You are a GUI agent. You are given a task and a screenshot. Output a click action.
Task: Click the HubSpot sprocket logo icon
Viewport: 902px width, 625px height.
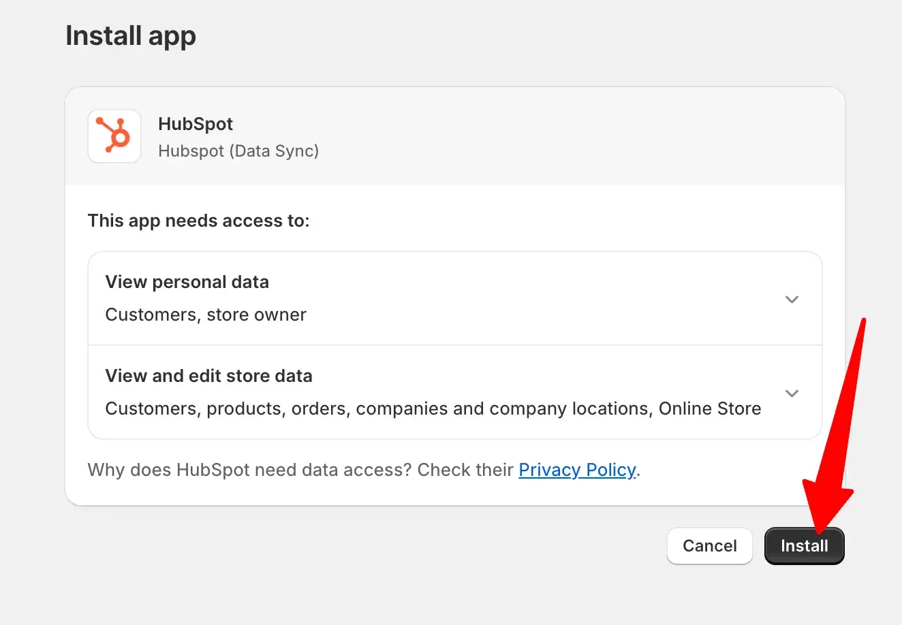[114, 136]
